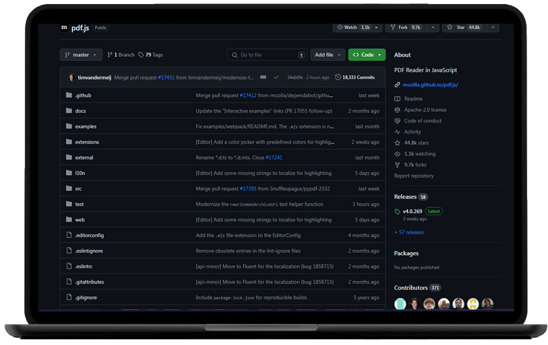Click the file icon beside .gitignore
Screen dimensions: 548x345
[x=69, y=297]
